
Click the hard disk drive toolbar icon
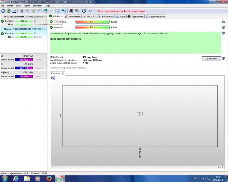pos(14,11)
